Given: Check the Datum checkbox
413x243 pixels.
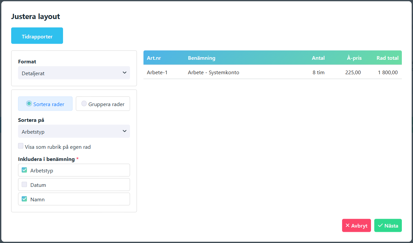Looking at the screenshot, I should (24, 185).
